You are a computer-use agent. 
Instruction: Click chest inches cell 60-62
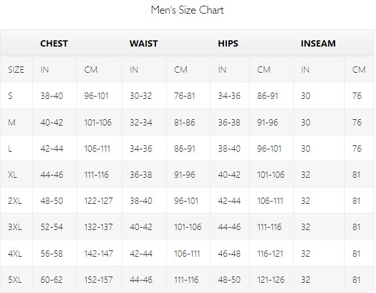(x=52, y=279)
